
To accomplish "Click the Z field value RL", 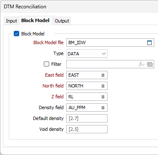I will (71, 97).
